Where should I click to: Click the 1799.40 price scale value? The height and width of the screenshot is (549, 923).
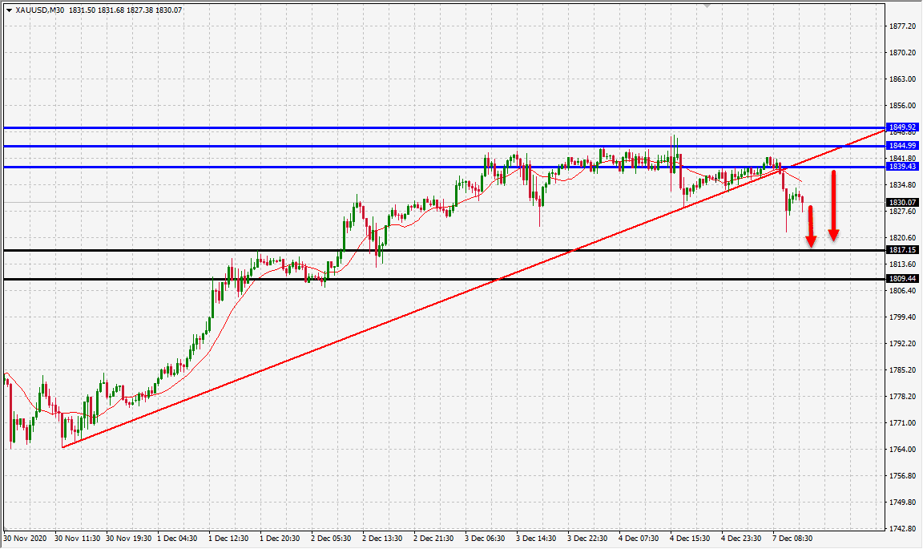[x=902, y=317]
